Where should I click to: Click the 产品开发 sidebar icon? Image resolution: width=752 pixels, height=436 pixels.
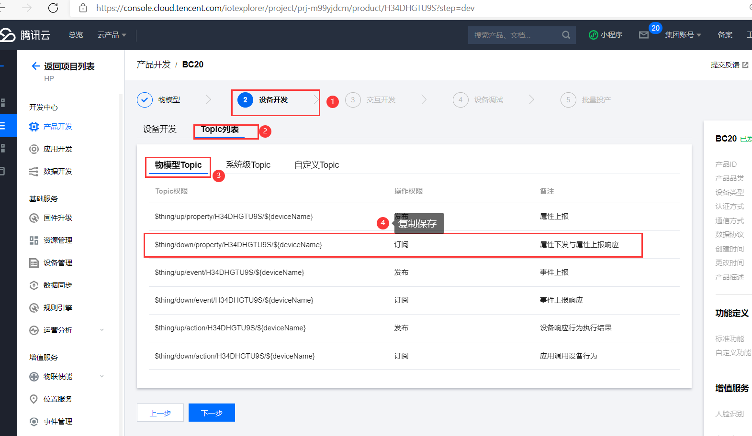[34, 127]
